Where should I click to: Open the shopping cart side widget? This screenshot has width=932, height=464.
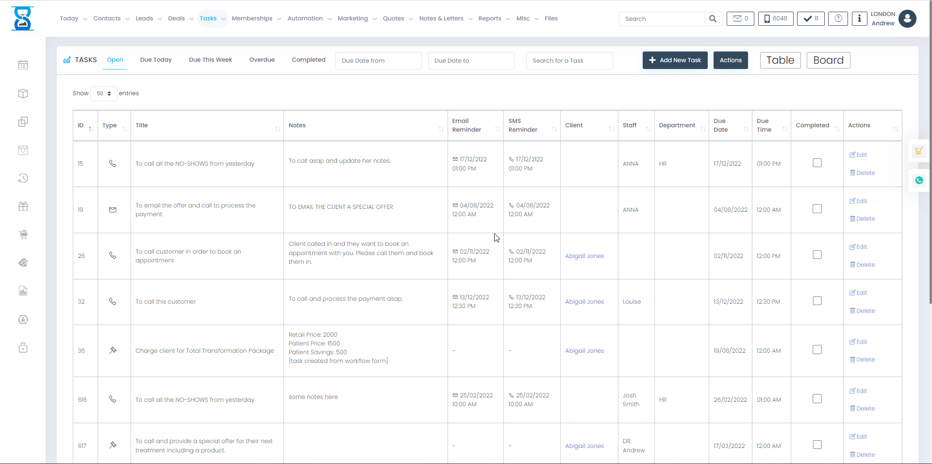pos(918,151)
